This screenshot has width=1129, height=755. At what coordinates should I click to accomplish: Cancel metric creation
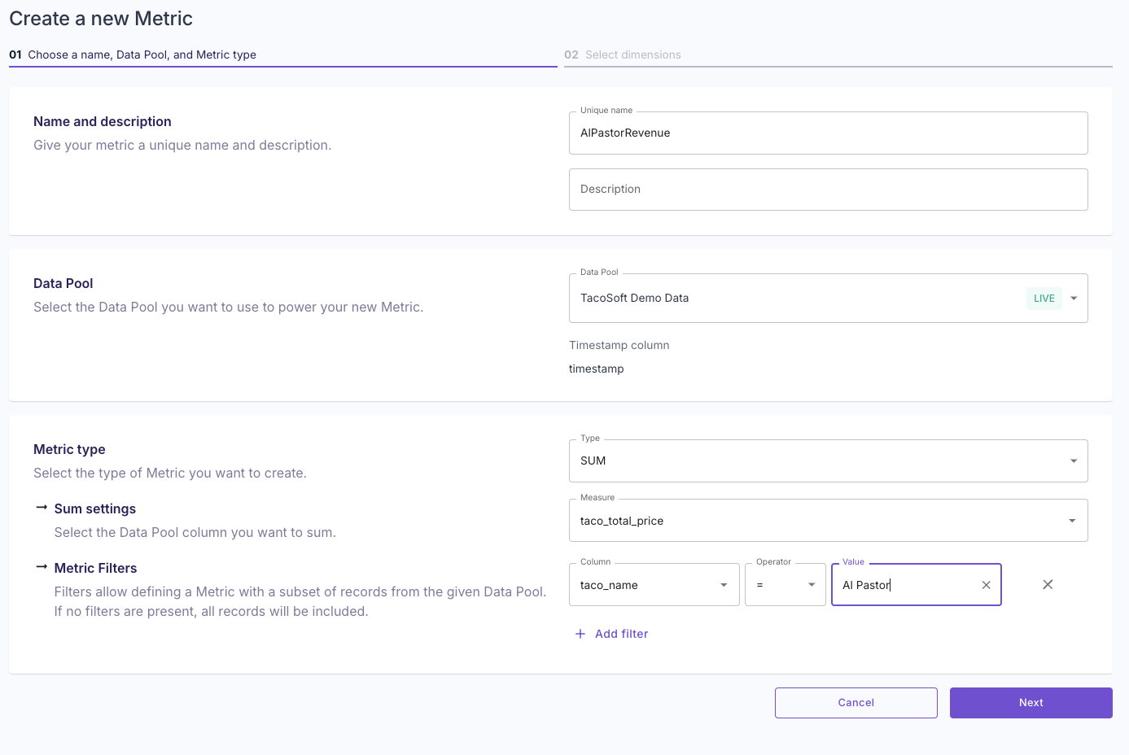pyautogui.click(x=856, y=702)
